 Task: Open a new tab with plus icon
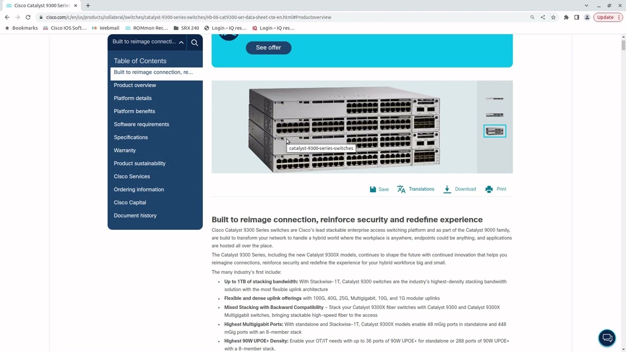coord(88,5)
